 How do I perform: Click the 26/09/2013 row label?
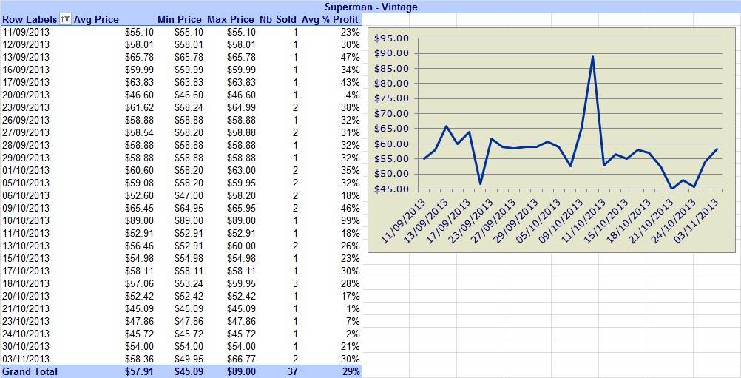[x=26, y=120]
